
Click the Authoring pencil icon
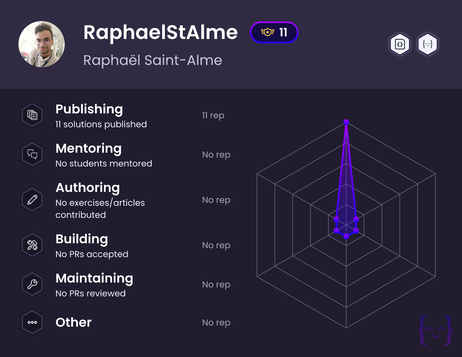32,199
